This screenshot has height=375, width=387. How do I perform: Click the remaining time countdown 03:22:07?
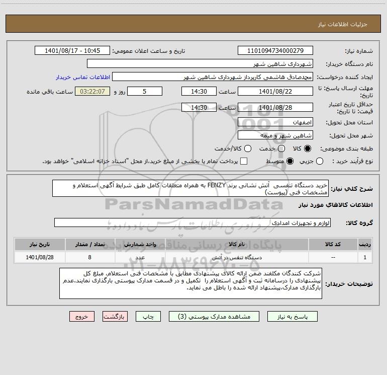[92, 91]
